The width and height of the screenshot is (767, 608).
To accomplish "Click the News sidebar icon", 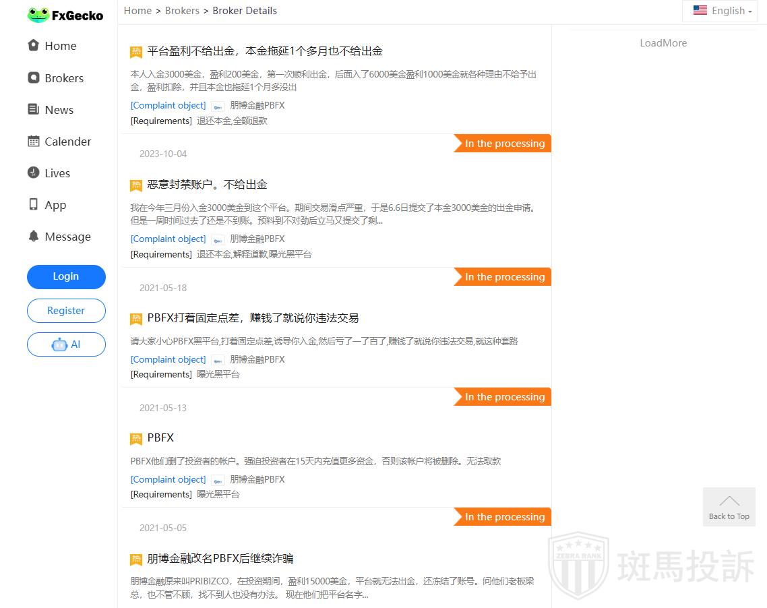I will 33,110.
